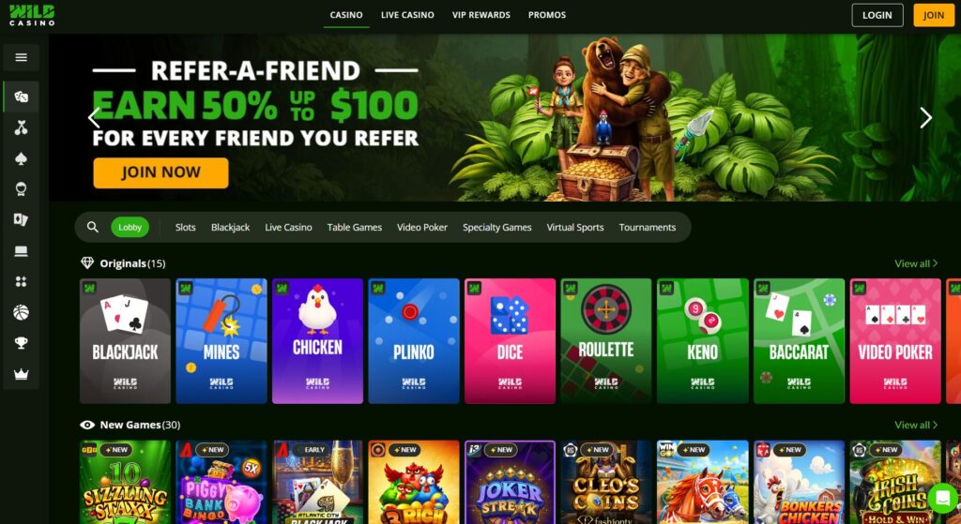This screenshot has height=524, width=961.
Task: Select the Slots category filter
Action: pyautogui.click(x=185, y=227)
